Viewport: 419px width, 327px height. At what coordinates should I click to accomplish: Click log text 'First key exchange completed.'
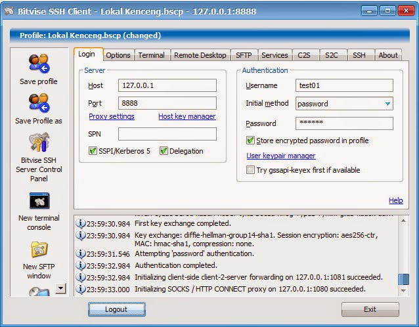(183, 223)
